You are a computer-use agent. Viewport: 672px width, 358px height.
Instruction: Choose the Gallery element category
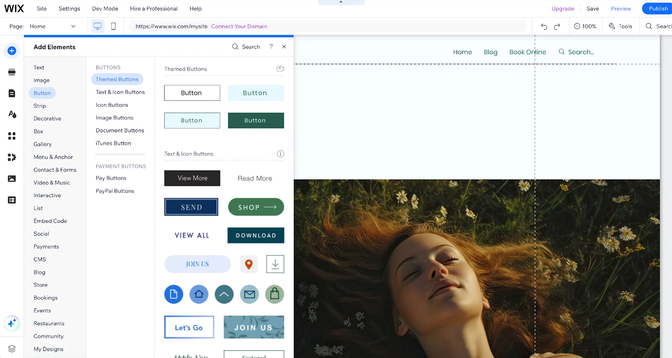pos(42,144)
